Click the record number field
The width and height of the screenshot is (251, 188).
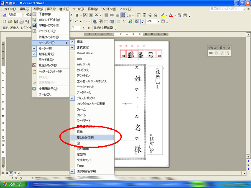75,28
